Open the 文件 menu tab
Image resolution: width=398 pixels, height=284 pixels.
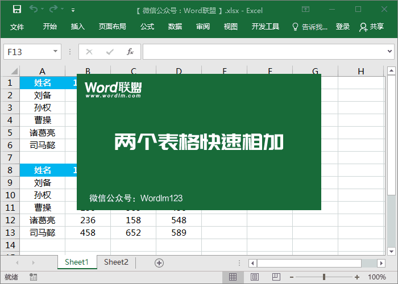[x=17, y=27]
